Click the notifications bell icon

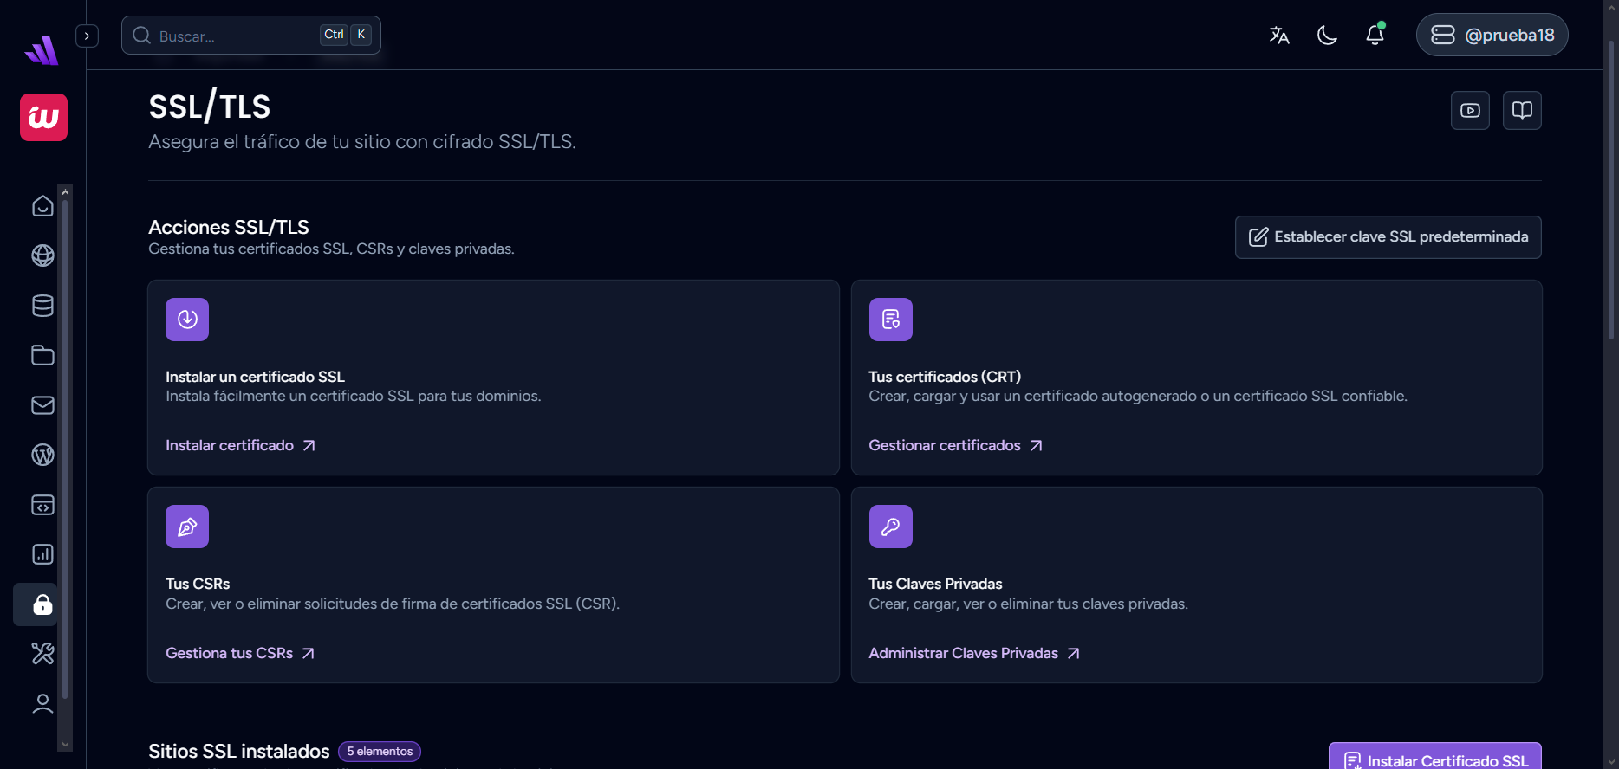point(1375,35)
